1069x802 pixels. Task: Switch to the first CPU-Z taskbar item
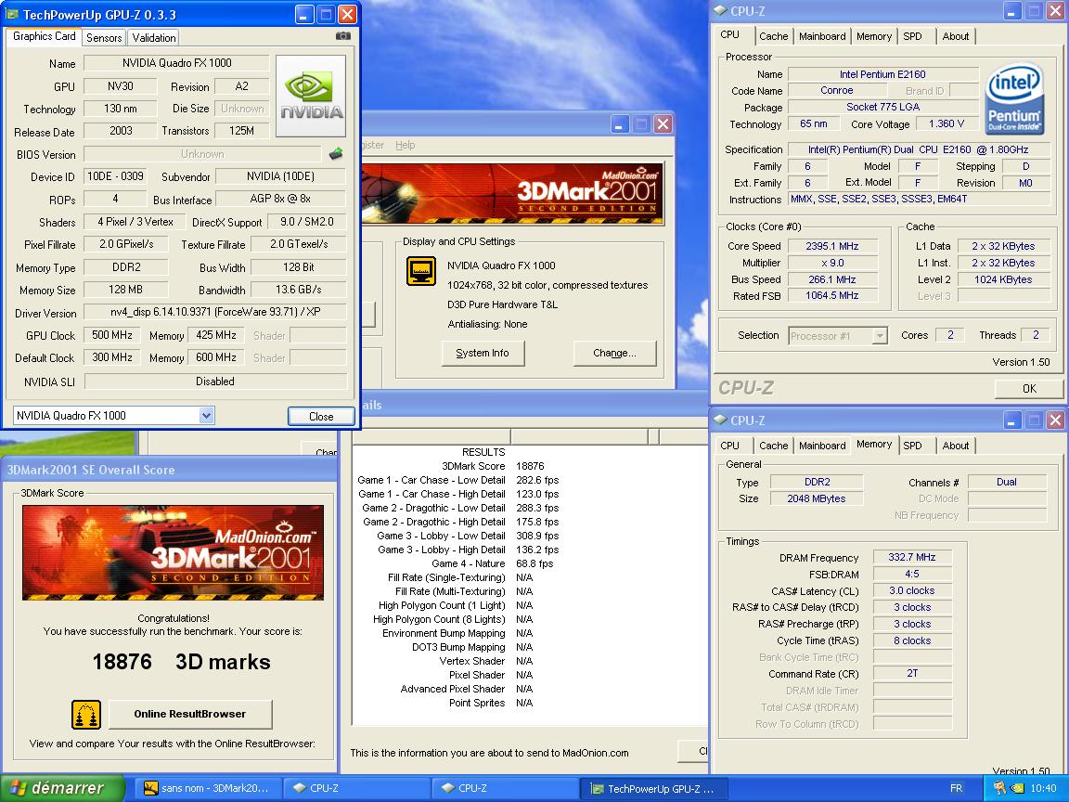(x=356, y=788)
